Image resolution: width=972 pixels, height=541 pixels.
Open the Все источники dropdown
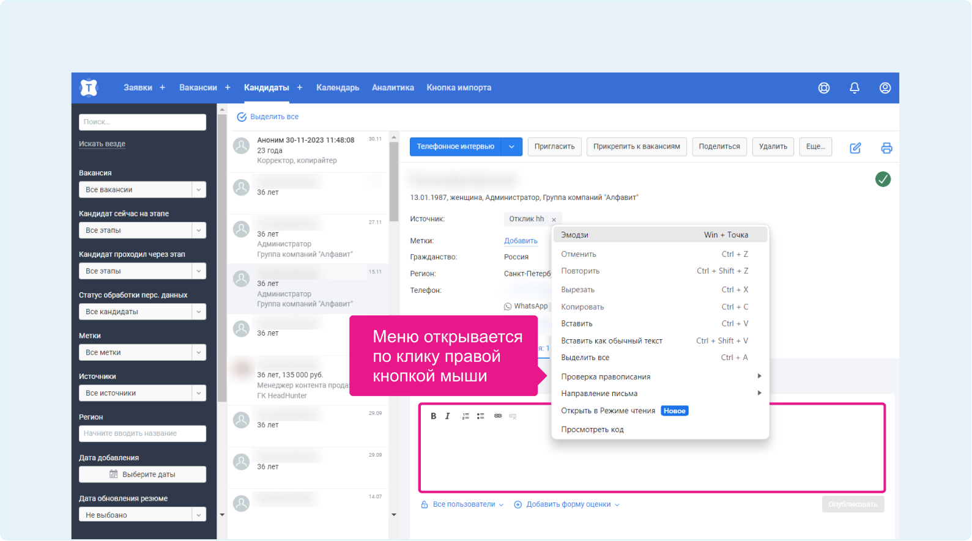click(143, 393)
